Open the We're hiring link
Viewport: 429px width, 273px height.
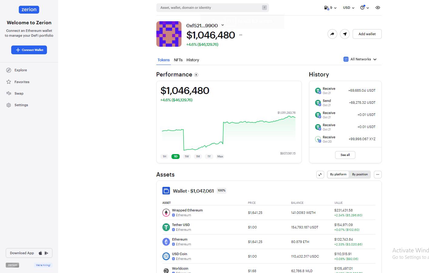43,265
